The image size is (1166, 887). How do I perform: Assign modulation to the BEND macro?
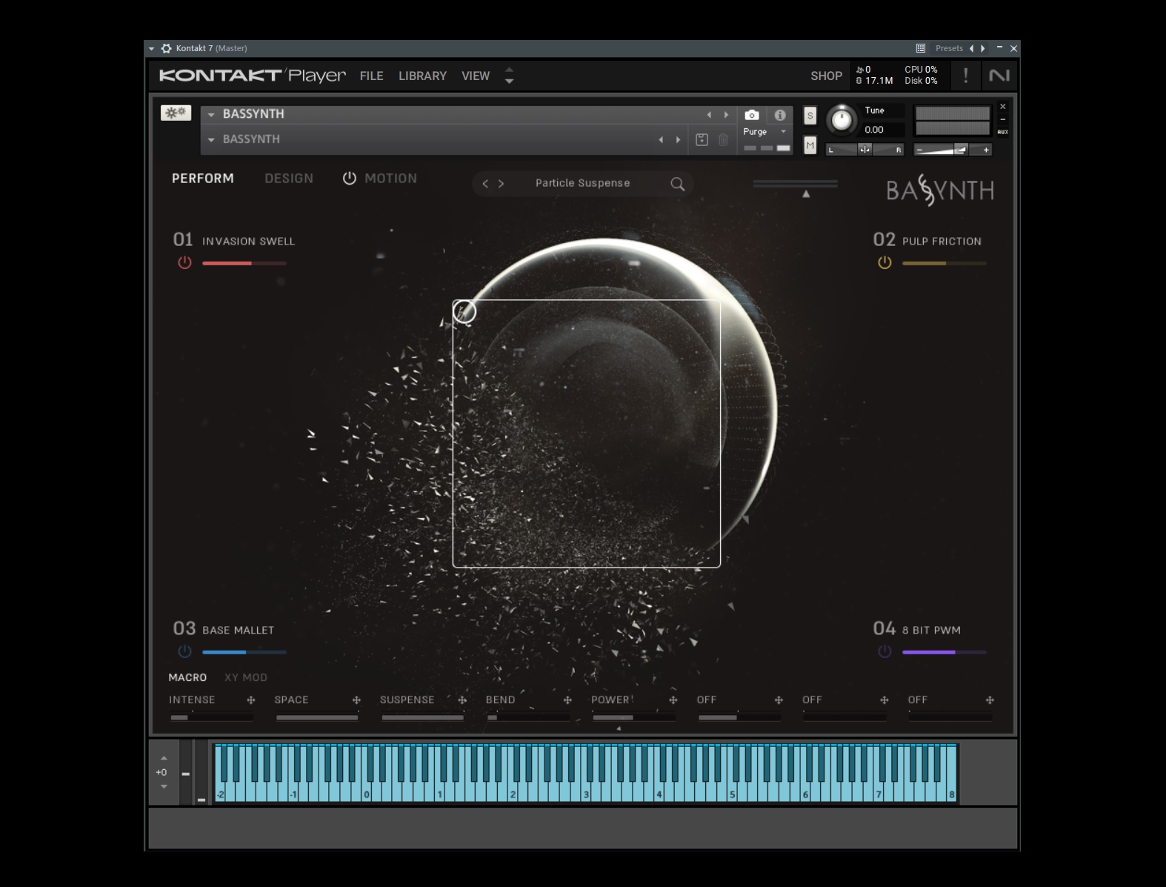click(567, 700)
